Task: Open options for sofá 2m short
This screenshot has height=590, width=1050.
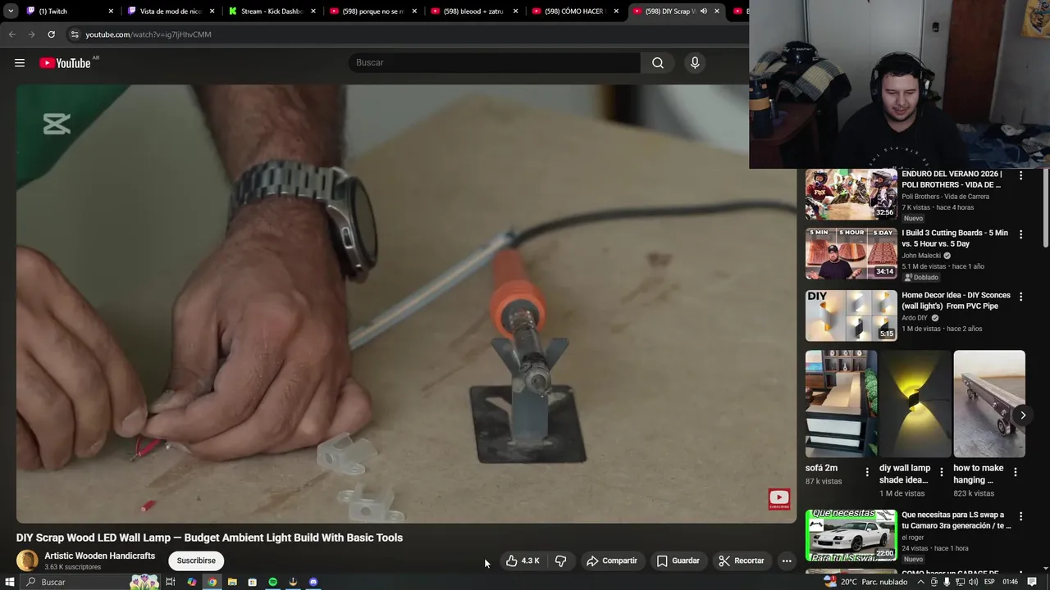Action: pos(867,472)
